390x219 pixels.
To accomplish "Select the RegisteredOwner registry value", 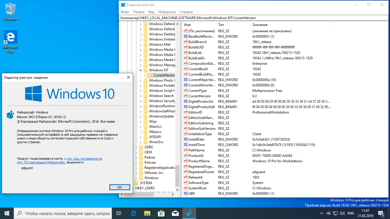I will point(201,172).
